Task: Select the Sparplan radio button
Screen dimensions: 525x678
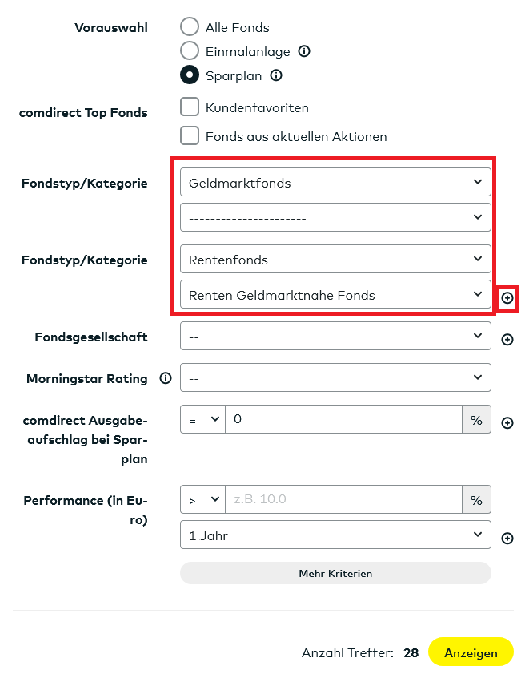Action: tap(190, 75)
